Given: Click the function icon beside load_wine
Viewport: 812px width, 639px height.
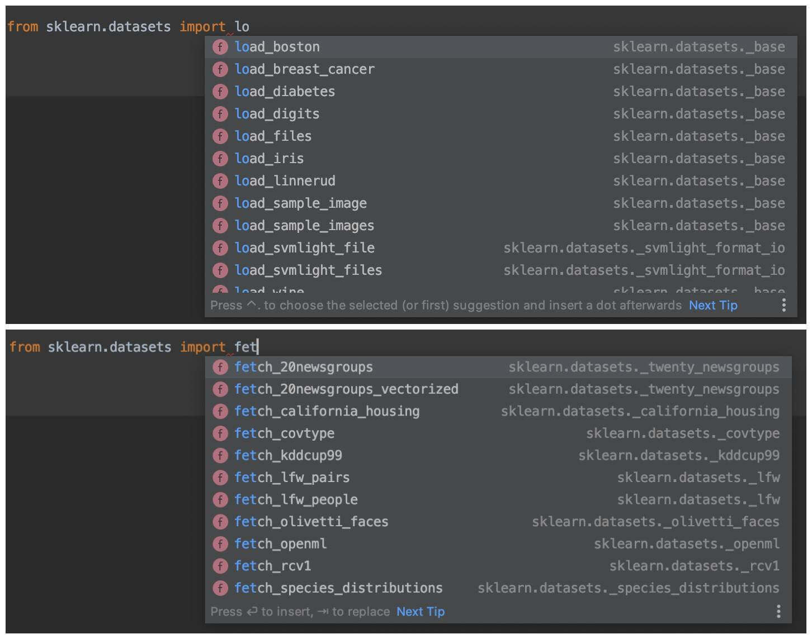Looking at the screenshot, I should pyautogui.click(x=220, y=291).
